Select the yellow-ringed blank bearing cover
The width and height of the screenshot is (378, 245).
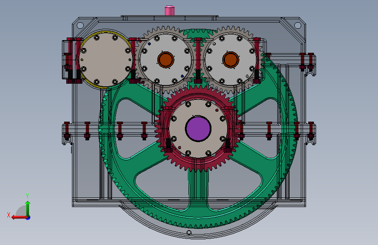click(106, 60)
